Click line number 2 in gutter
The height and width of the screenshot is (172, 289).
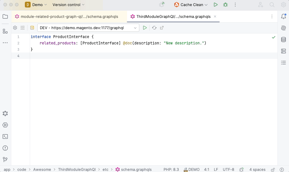click(18, 43)
